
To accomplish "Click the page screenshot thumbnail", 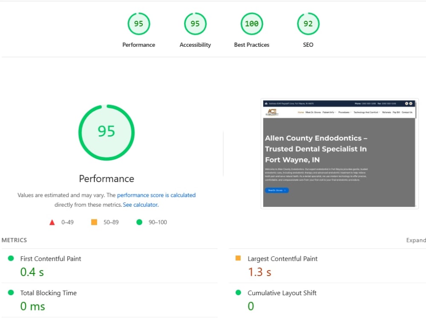I will pos(340,154).
